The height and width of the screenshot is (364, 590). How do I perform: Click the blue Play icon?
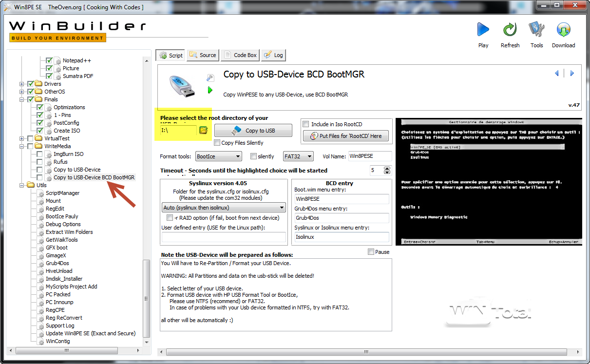pyautogui.click(x=483, y=30)
